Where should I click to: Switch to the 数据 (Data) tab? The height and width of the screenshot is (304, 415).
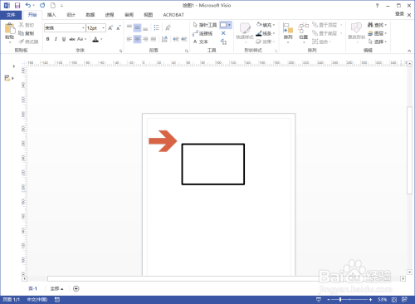(90, 15)
